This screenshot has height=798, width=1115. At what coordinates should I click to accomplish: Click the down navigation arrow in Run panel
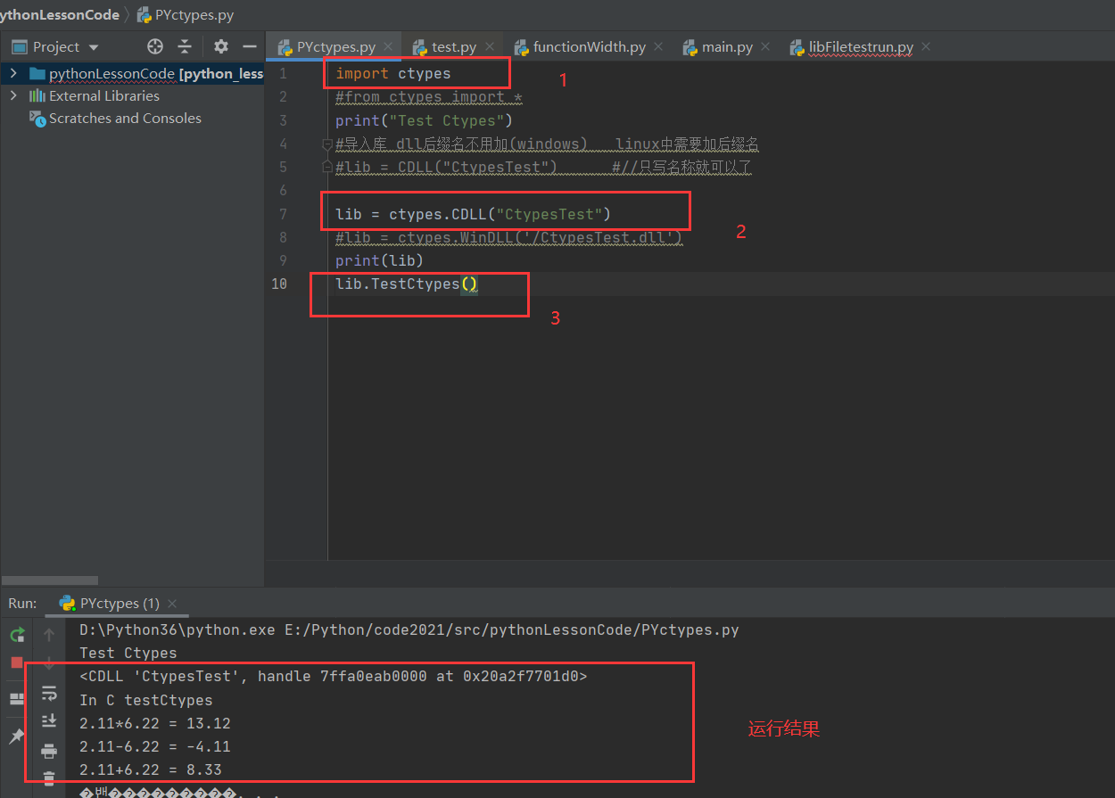(x=49, y=662)
